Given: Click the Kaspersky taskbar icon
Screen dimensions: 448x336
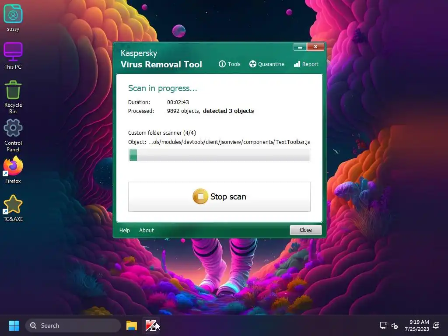Looking at the screenshot, I should click(x=151, y=325).
